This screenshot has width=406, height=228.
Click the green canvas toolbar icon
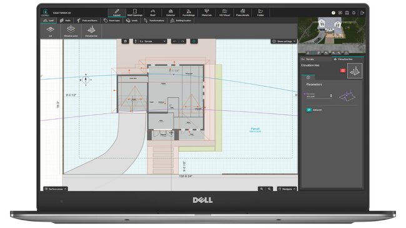[x=194, y=41]
